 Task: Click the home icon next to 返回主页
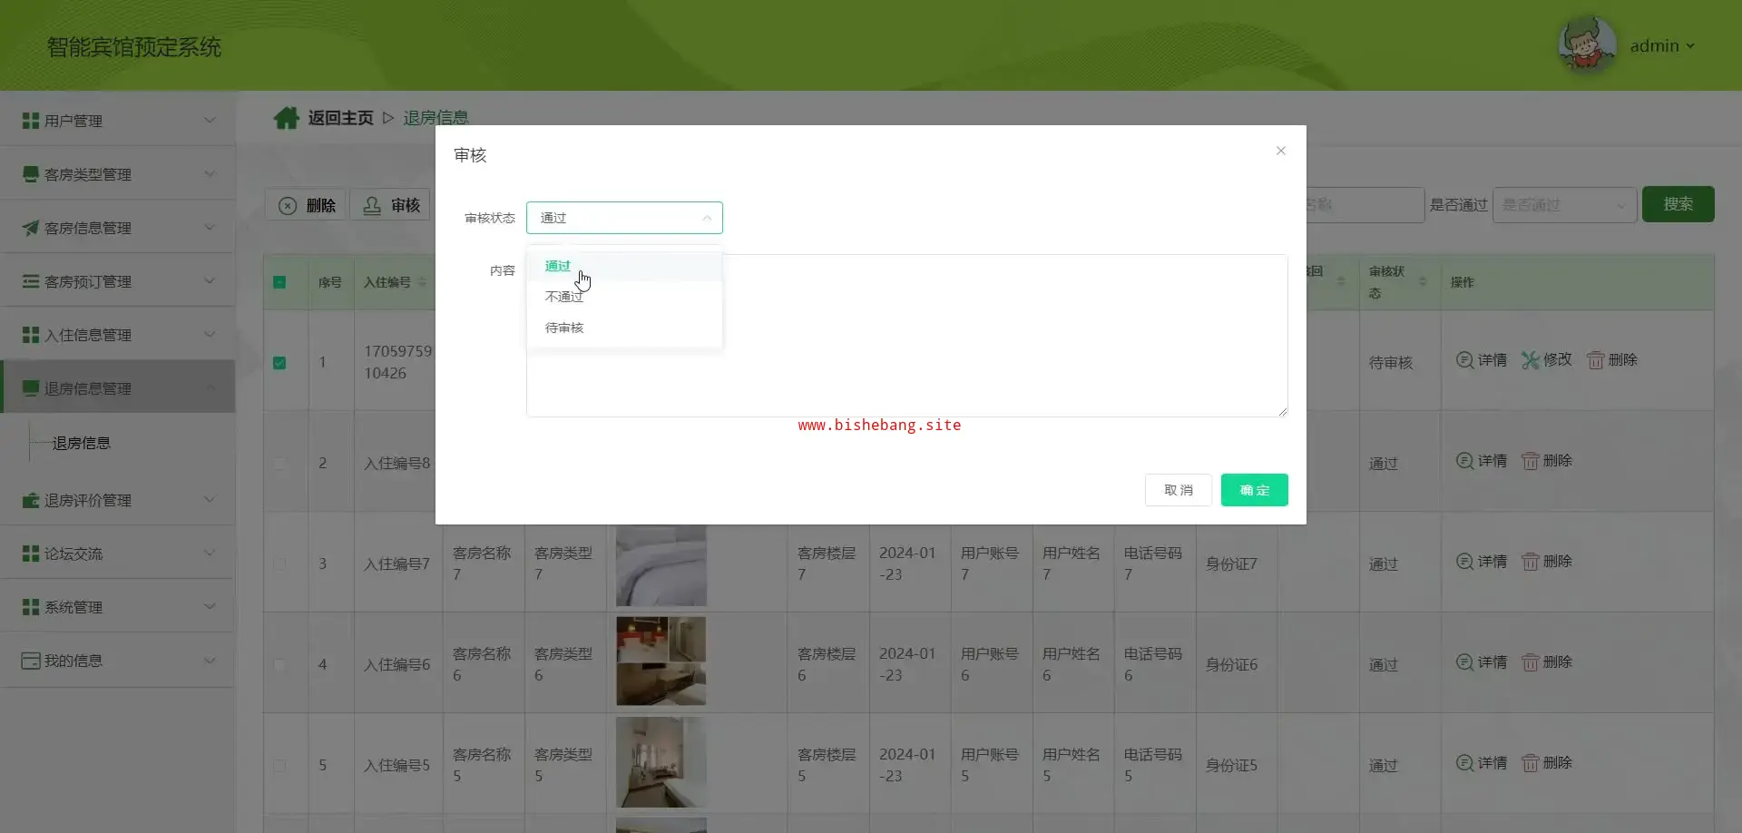coord(287,118)
